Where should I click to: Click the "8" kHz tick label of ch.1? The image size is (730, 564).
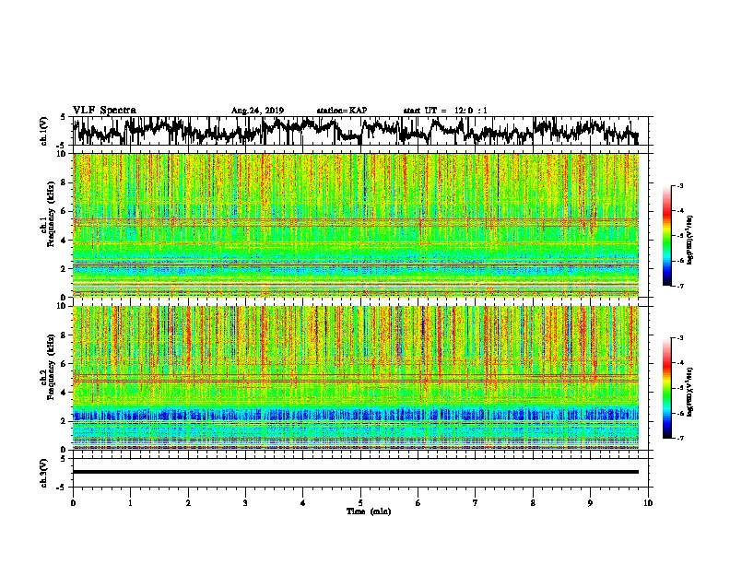65,182
